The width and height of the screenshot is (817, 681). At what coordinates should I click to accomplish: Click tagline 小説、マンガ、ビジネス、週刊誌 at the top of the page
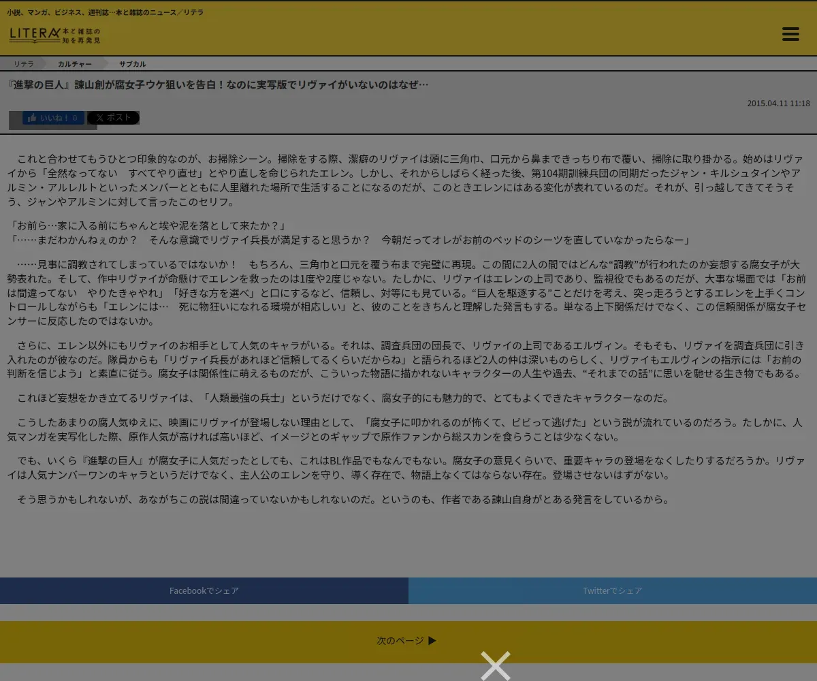pyautogui.click(x=105, y=12)
